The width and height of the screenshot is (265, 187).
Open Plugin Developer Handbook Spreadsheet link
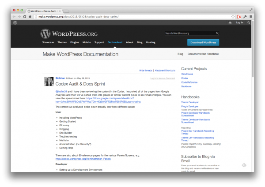click(195, 114)
